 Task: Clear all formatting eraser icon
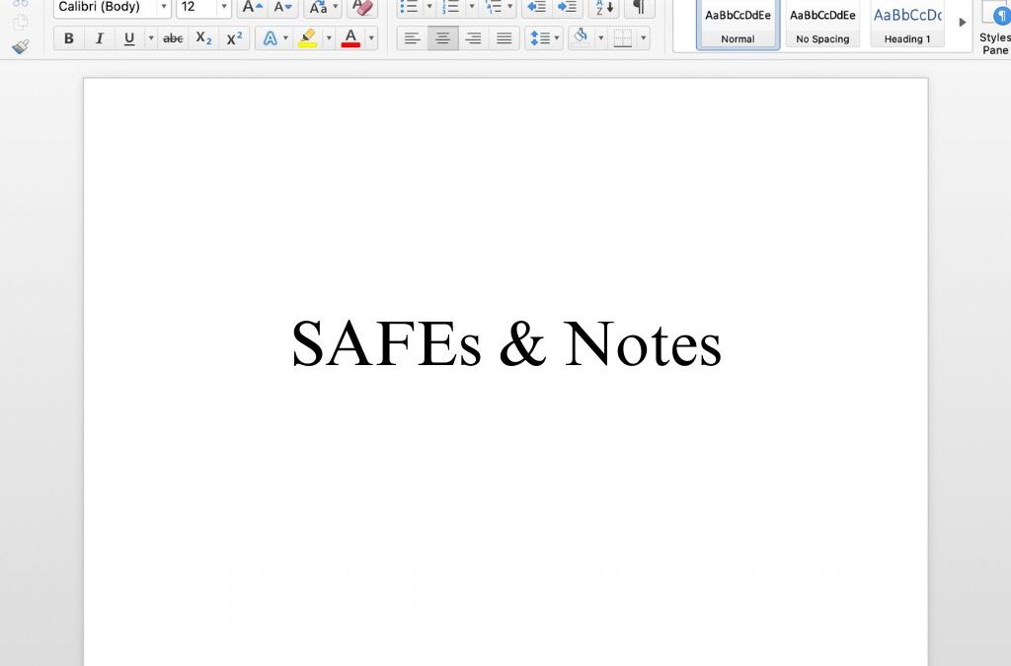pyautogui.click(x=363, y=7)
